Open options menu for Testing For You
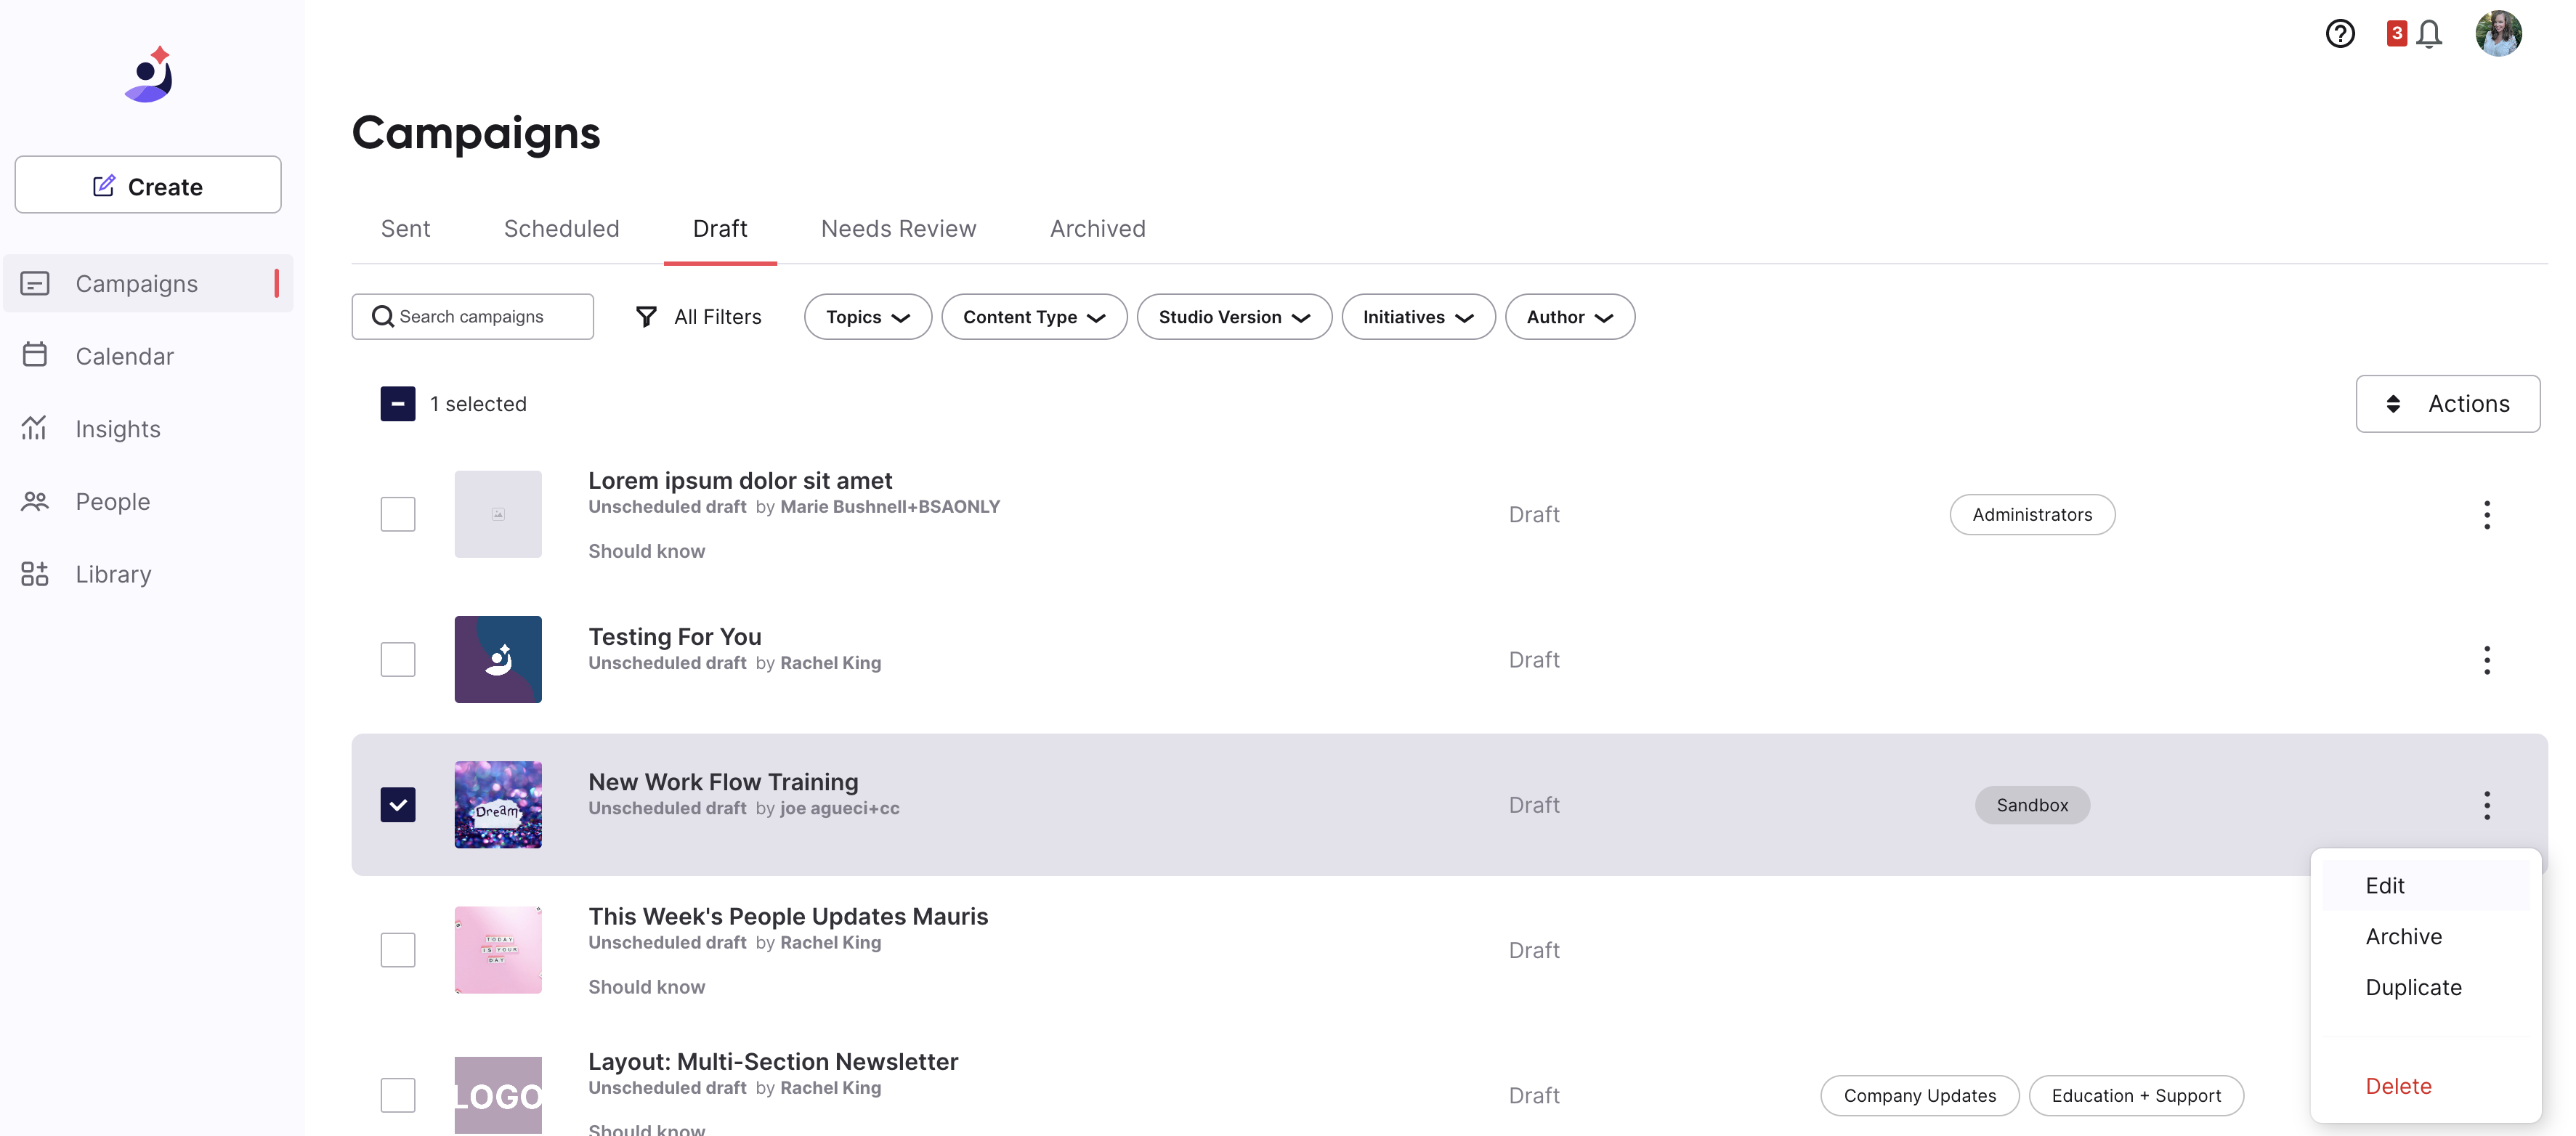The image size is (2576, 1136). 2486,660
